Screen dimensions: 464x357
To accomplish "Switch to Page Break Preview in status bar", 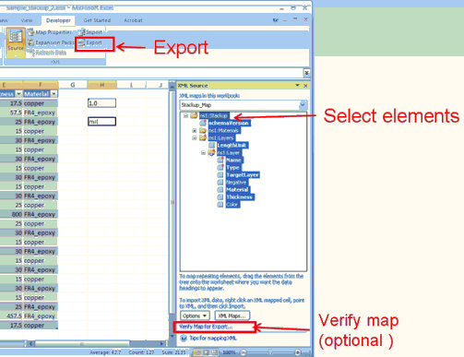I will pos(215,352).
